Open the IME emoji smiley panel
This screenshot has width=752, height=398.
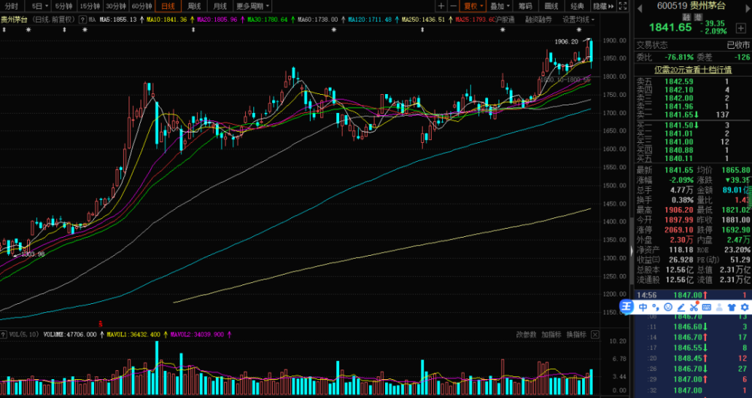point(668,307)
